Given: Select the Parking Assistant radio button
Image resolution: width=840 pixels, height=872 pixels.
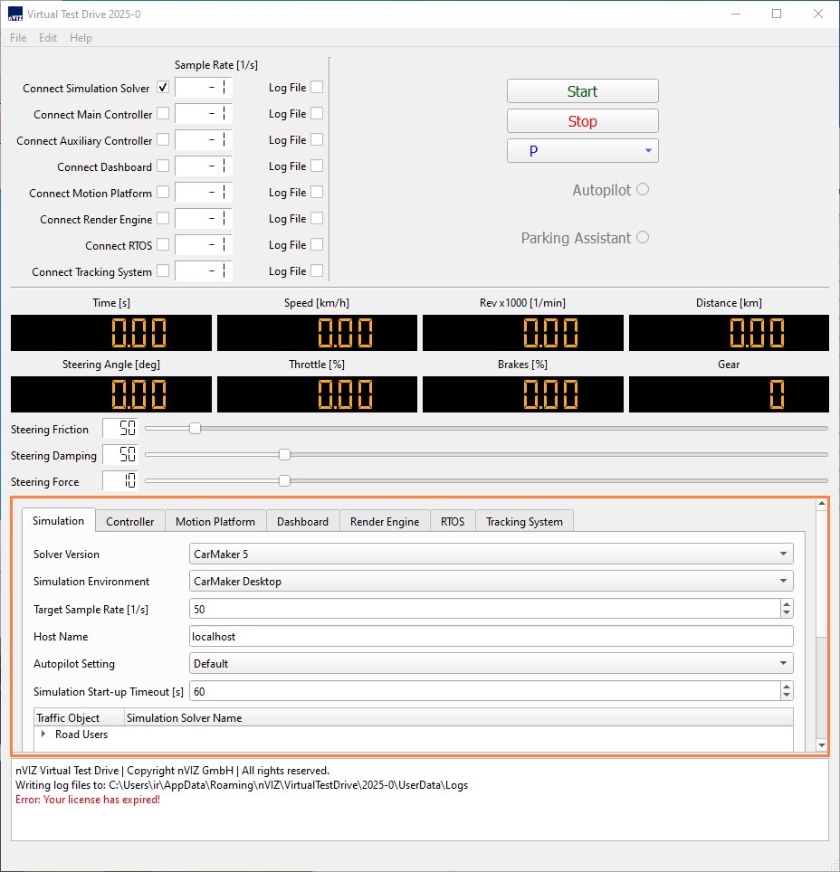Looking at the screenshot, I should coord(643,238).
